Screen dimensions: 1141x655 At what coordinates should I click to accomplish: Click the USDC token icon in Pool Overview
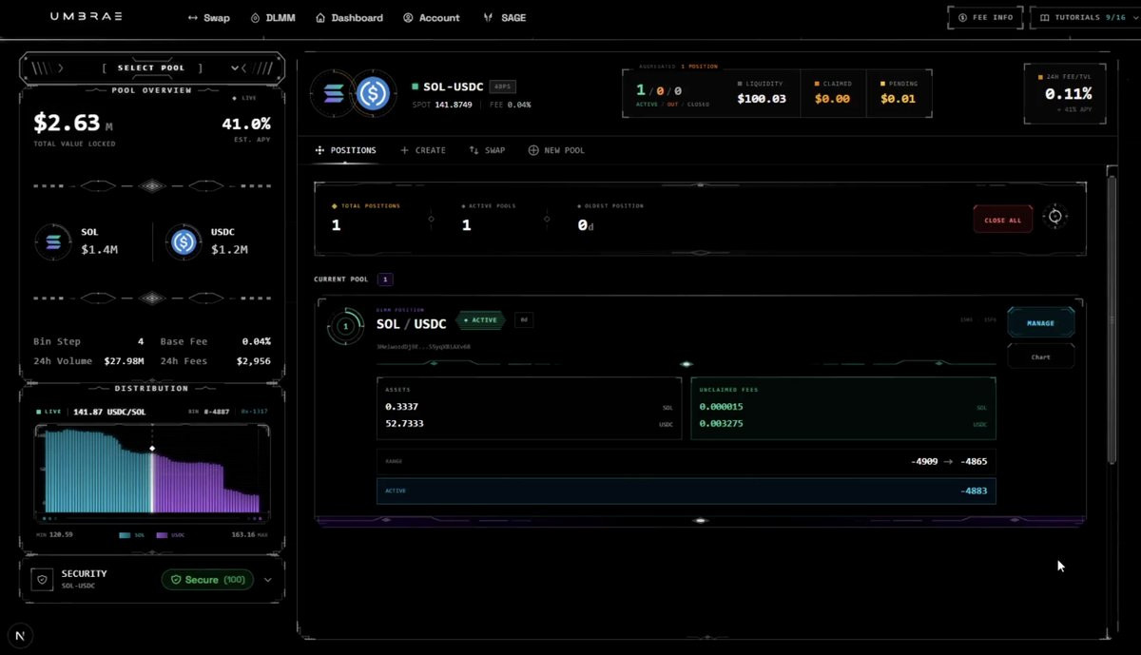(x=184, y=241)
